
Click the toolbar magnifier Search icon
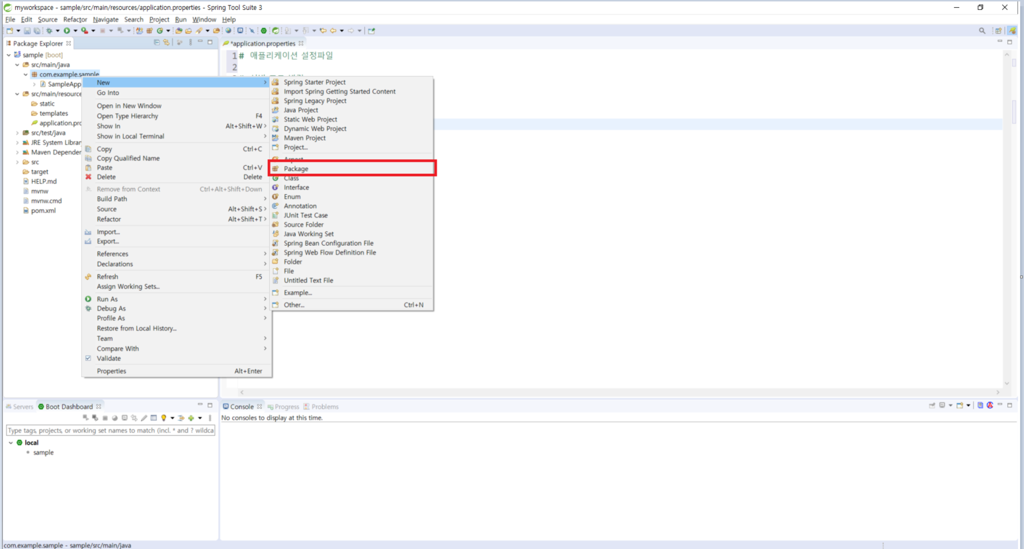982,30
